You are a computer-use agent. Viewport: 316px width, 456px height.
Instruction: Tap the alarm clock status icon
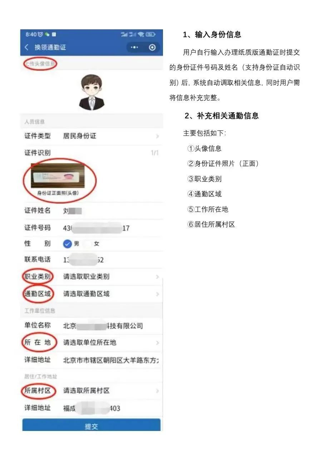click(40, 35)
